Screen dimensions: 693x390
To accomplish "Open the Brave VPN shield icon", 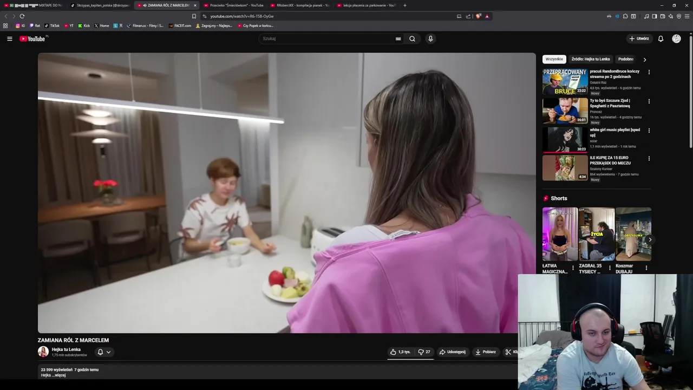I will 678,16.
